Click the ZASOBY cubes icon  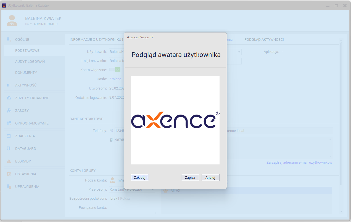pos(9,111)
